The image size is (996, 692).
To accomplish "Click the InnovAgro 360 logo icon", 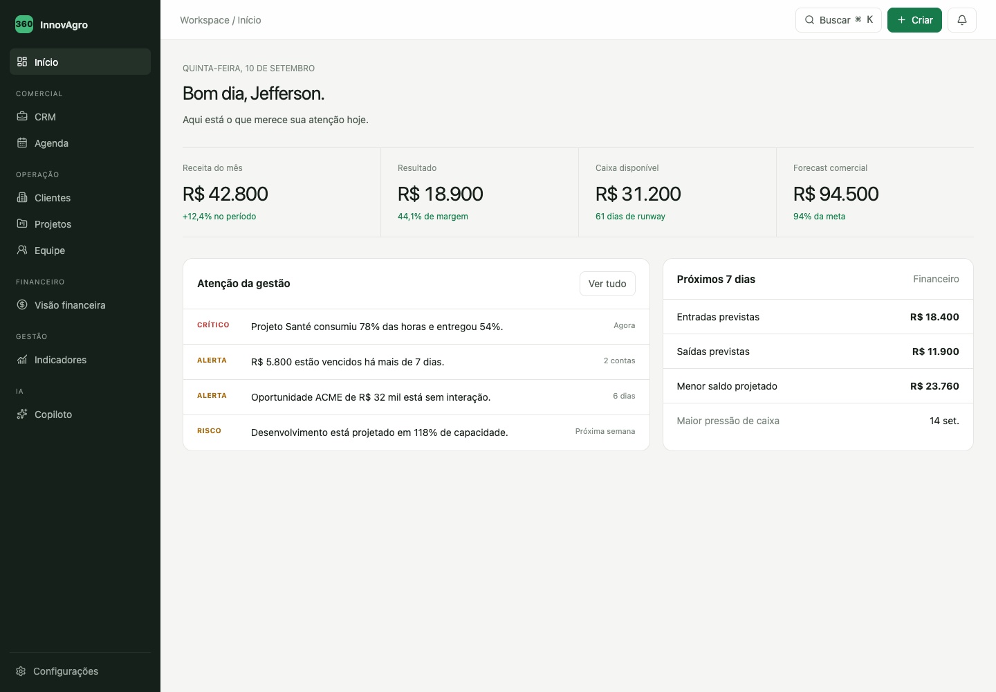I will coord(24,24).
